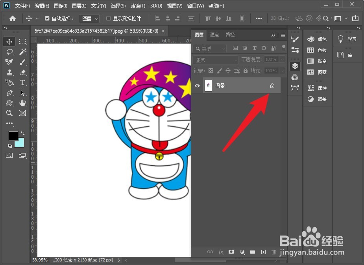
Task: Select the Hand tool
Action: tap(22, 103)
